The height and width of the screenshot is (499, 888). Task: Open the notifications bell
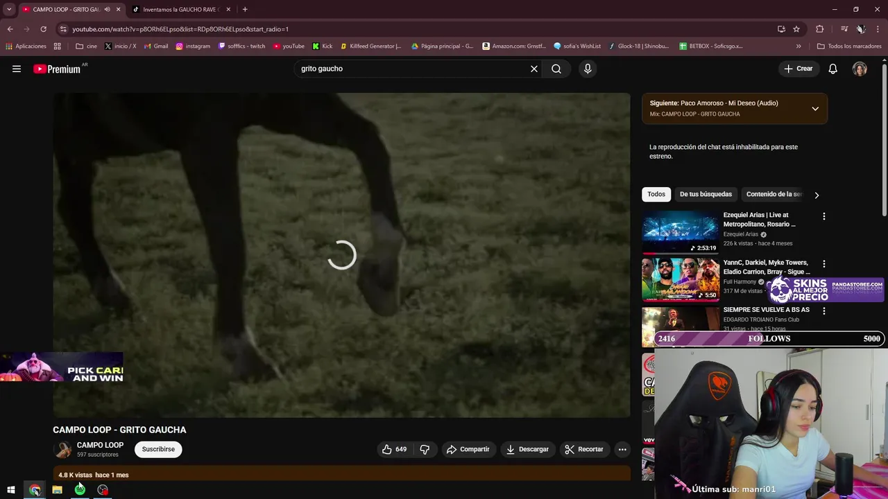point(833,69)
